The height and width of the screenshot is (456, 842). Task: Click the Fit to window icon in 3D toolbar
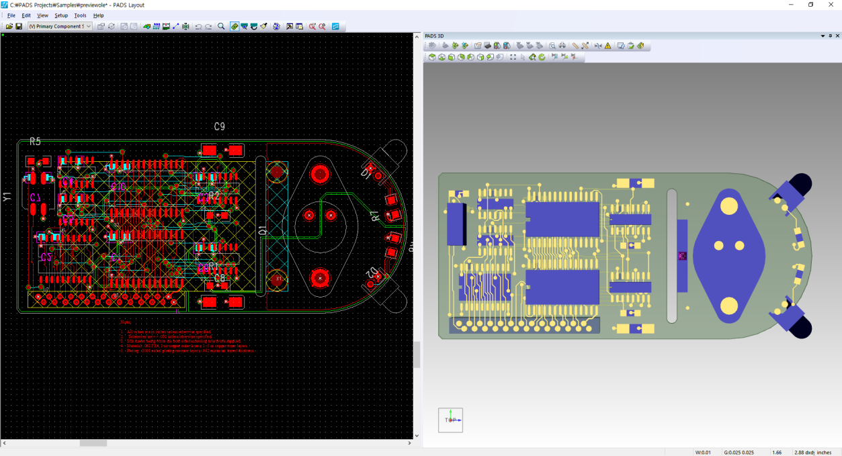(513, 57)
